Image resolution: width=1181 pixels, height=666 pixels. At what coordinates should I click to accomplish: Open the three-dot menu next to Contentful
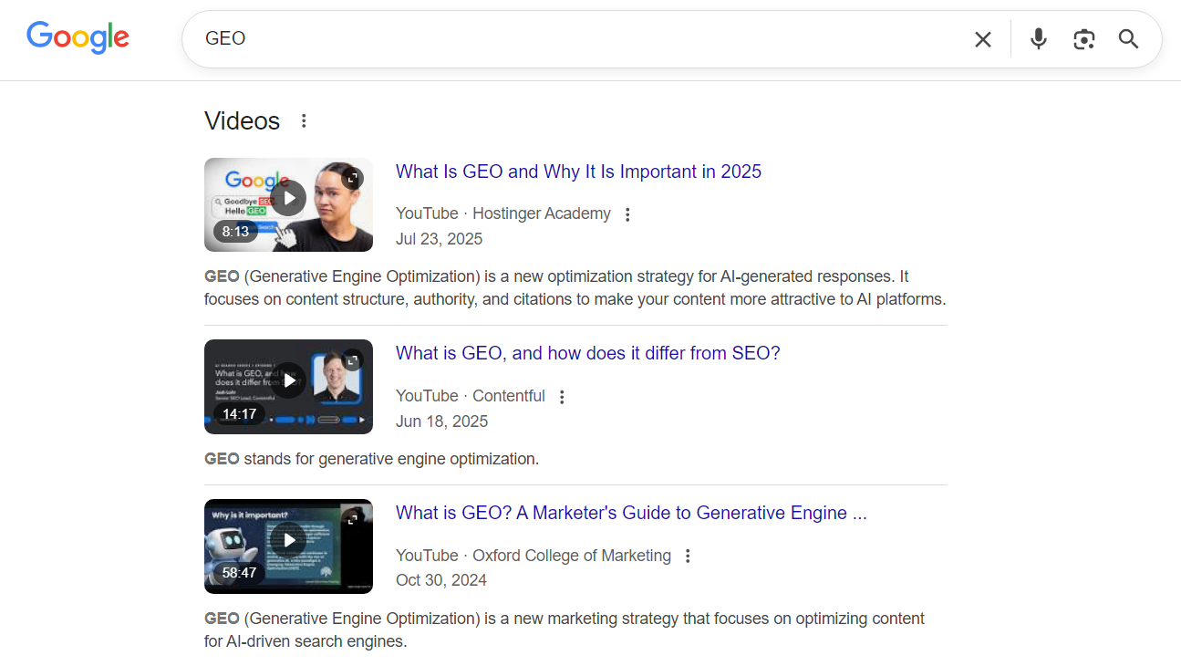(x=562, y=397)
